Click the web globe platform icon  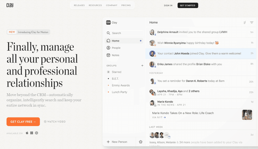pos(37,133)
